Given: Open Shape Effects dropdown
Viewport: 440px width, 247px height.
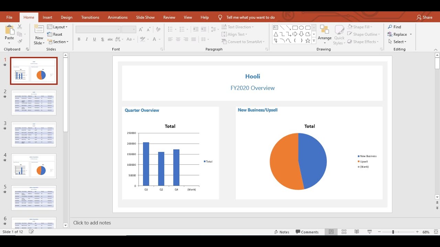Looking at the screenshot, I should click(363, 42).
